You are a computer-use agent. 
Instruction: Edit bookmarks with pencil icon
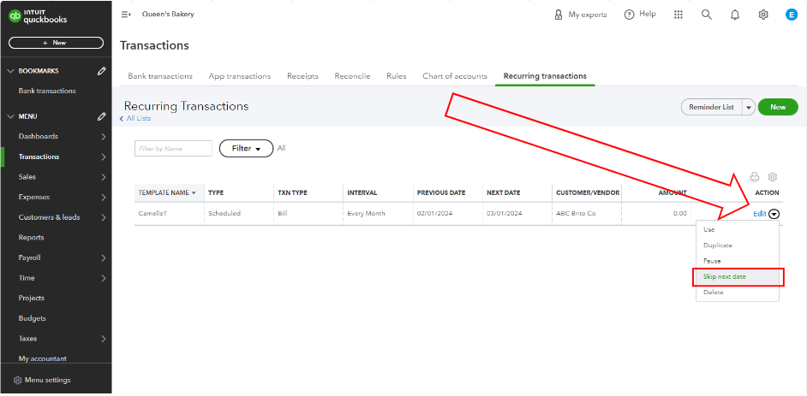[x=102, y=71]
